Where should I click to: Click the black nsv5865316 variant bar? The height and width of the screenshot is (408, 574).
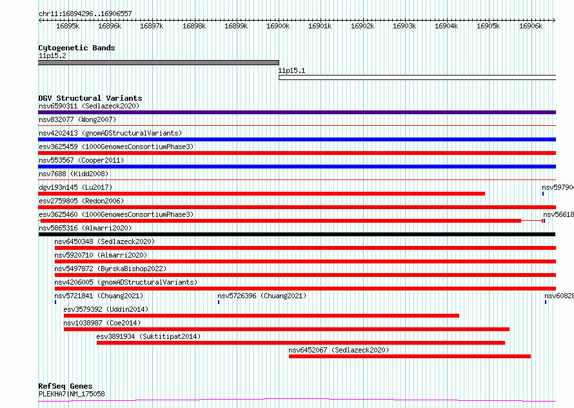coord(297,234)
